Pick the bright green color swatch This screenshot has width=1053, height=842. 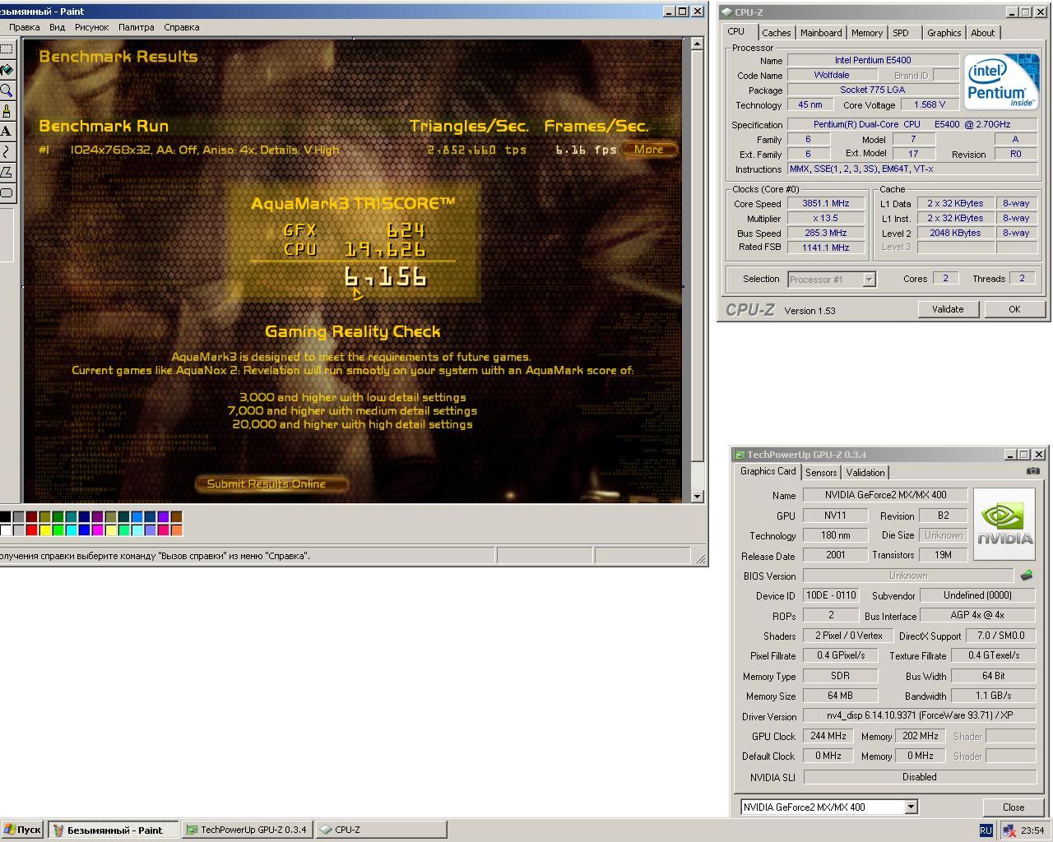pyautogui.click(x=58, y=530)
